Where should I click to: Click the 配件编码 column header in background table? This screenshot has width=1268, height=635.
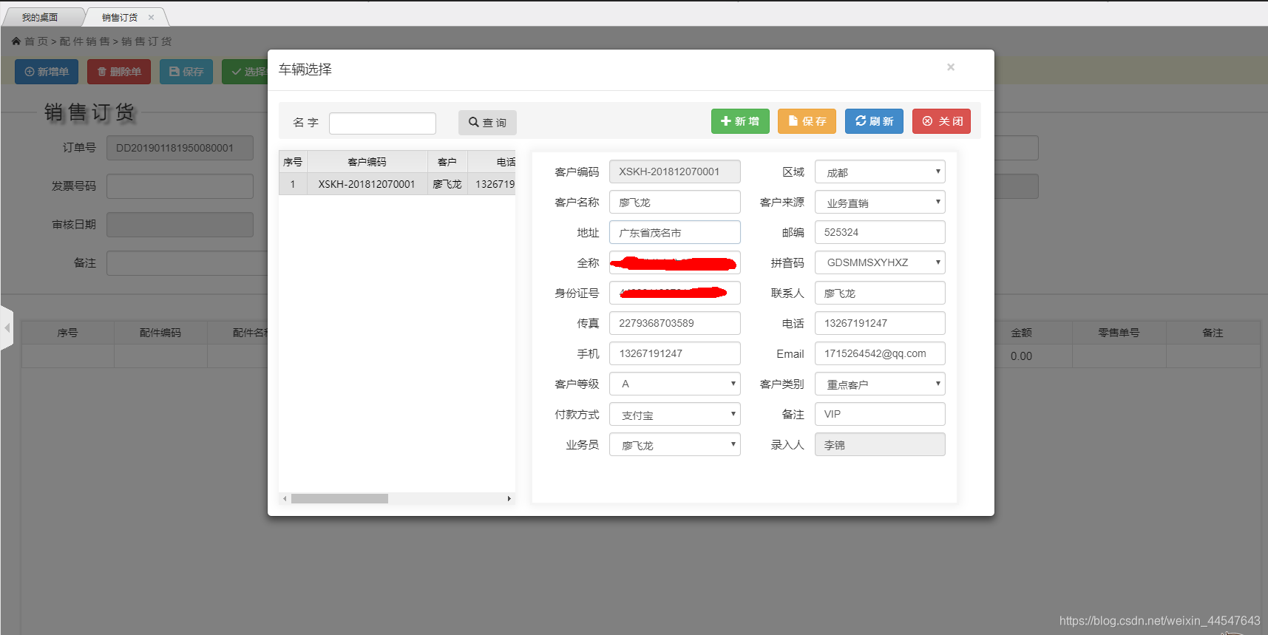[x=160, y=333]
